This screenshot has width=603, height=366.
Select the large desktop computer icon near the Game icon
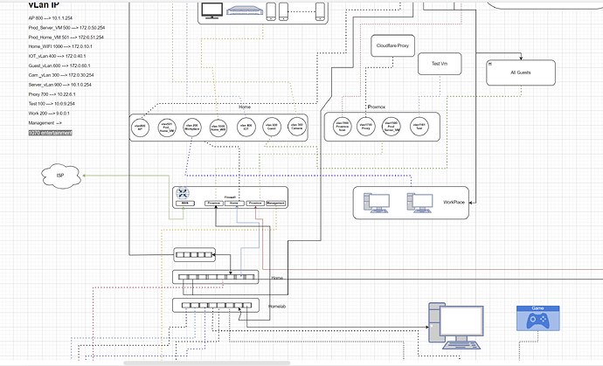(456, 326)
